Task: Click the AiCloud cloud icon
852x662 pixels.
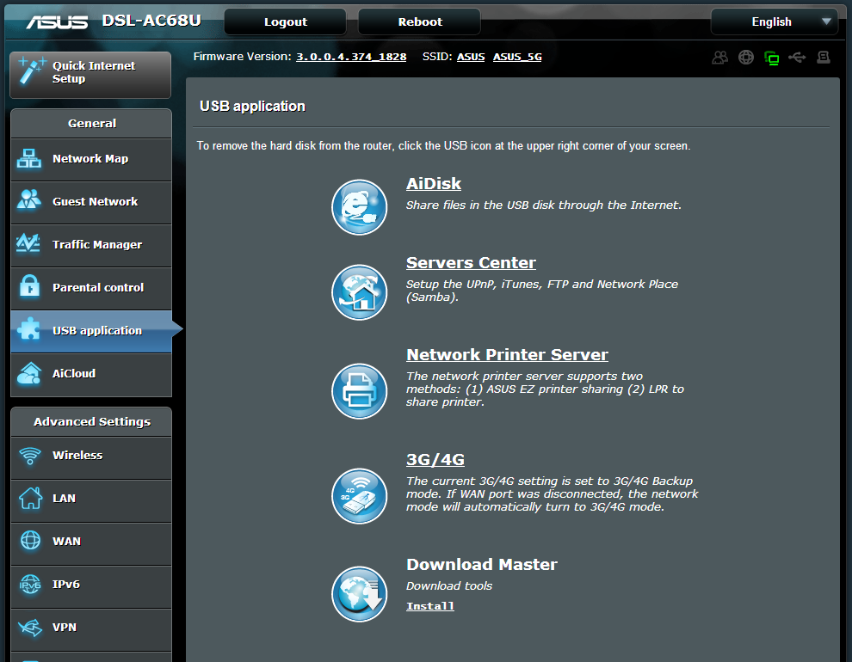Action: (x=28, y=373)
